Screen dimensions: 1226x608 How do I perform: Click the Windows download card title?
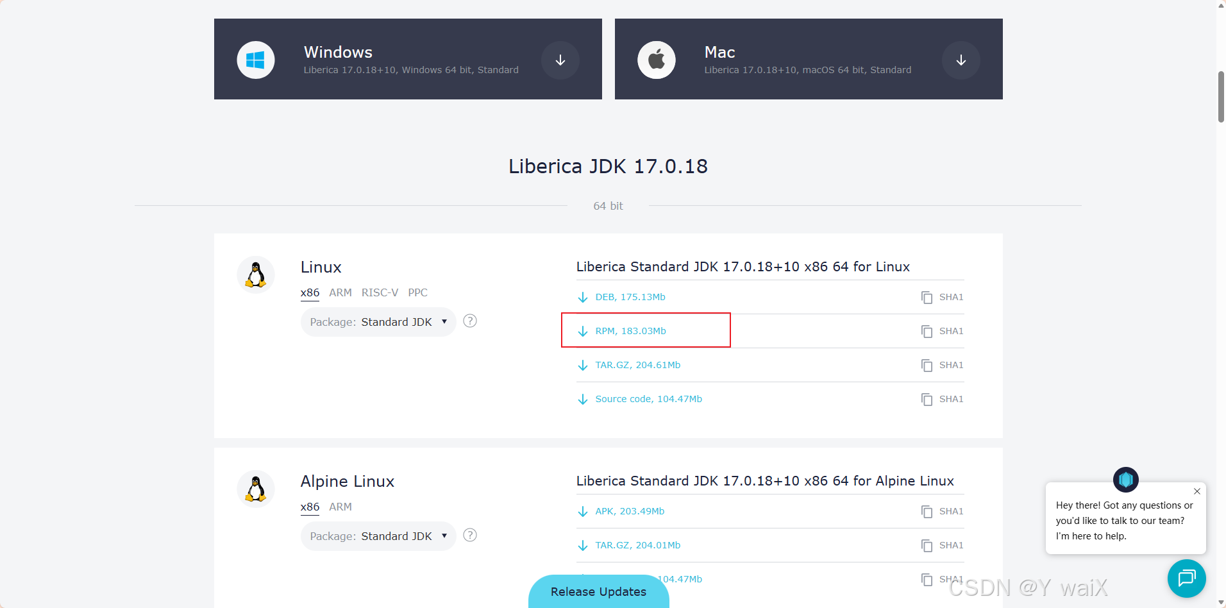338,52
